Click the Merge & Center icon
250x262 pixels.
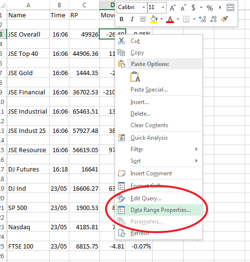230,8
